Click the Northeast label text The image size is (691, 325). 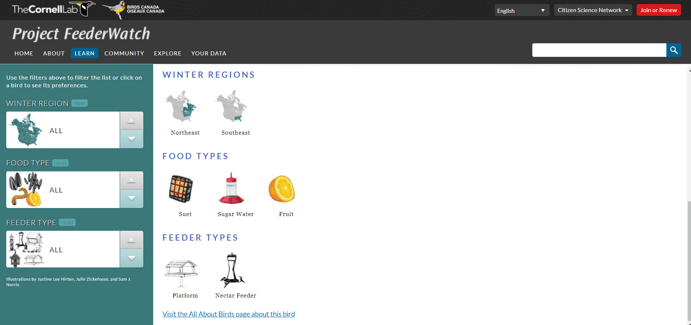pos(185,133)
